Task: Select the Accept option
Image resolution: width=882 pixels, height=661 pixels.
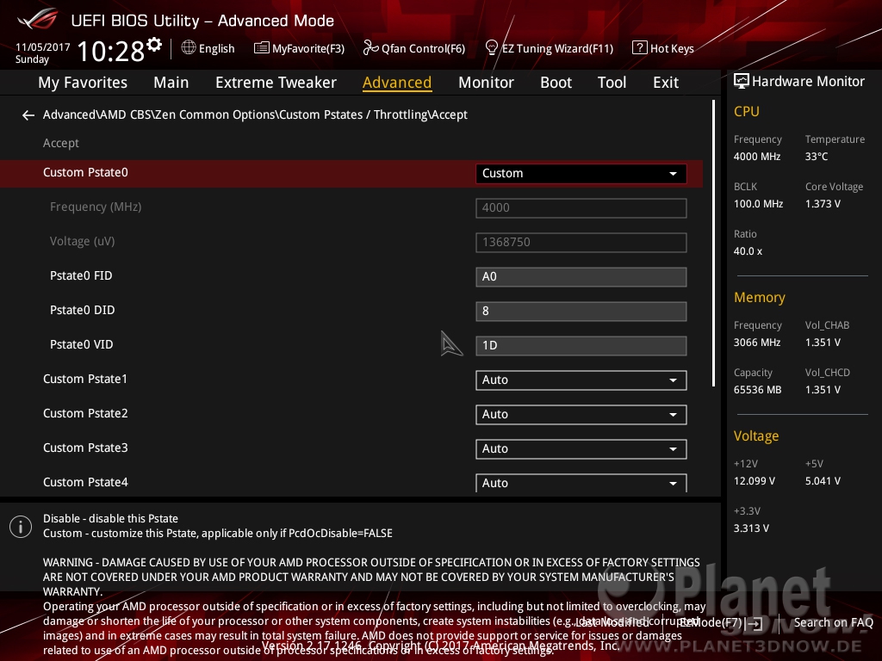Action: coord(61,143)
